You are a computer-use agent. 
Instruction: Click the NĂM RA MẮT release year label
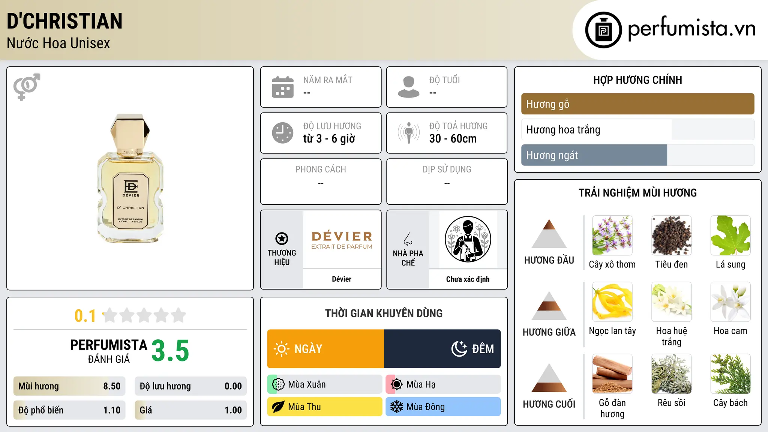point(328,80)
